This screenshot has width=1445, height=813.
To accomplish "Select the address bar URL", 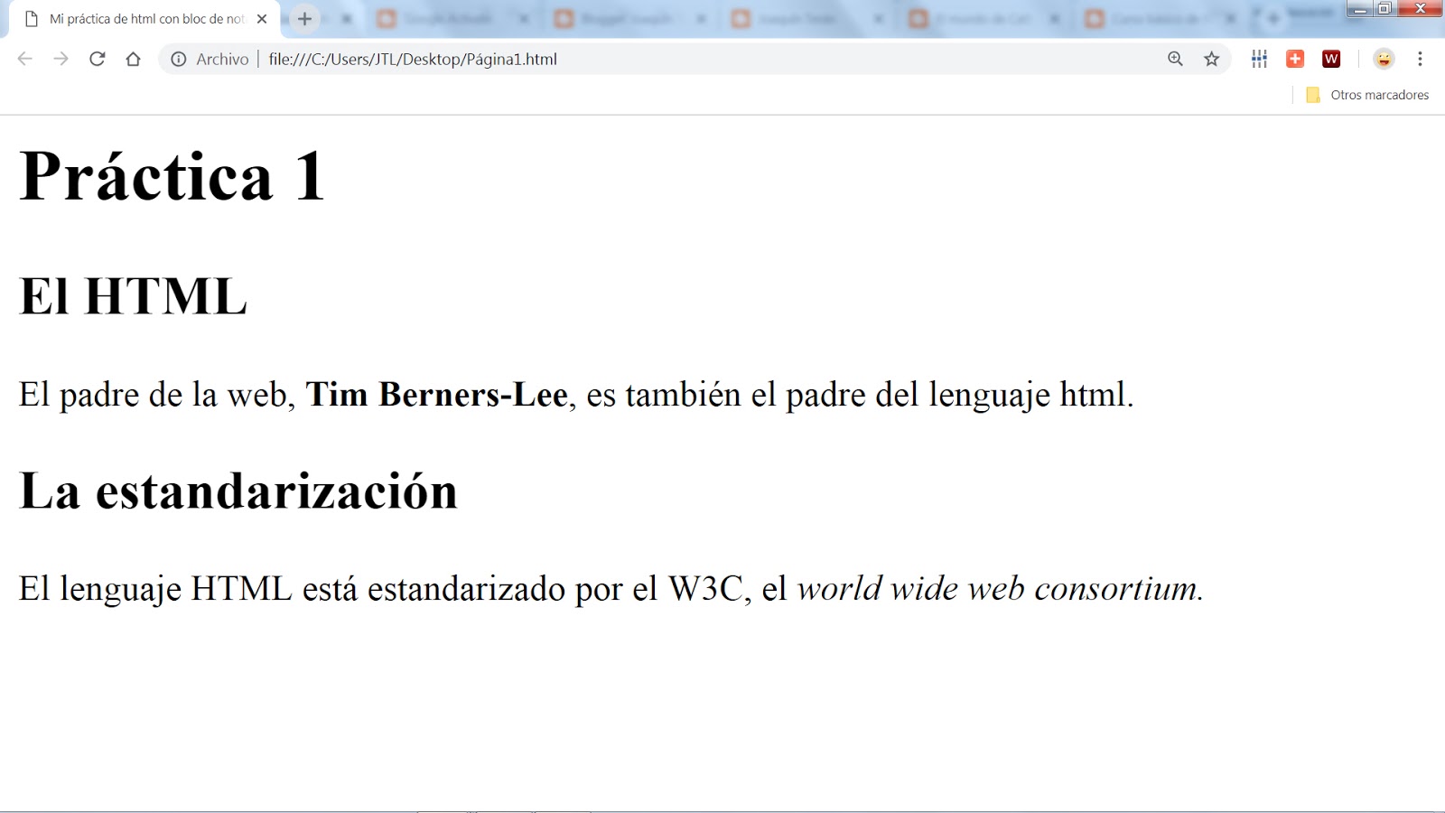I will click(x=411, y=59).
